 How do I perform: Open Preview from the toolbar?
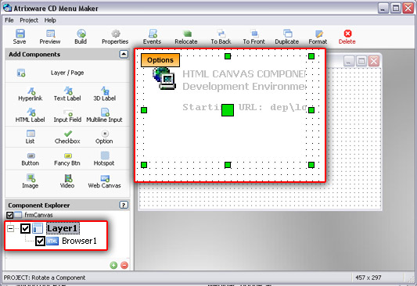tap(50, 37)
